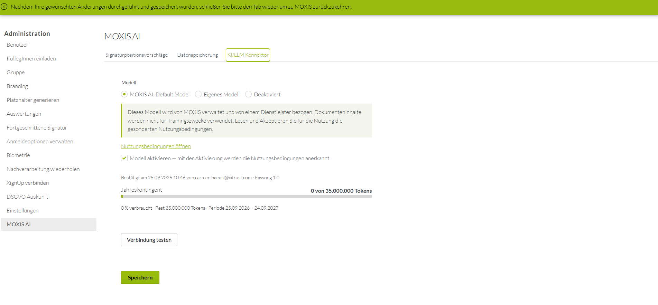Image resolution: width=658 pixels, height=305 pixels.
Task: Open Auswertungen in sidebar
Action: (24, 114)
